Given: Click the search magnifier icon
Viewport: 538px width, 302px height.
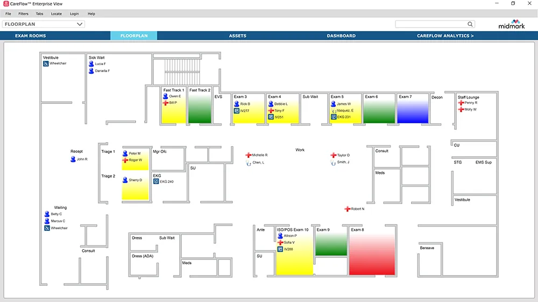Looking at the screenshot, I should tap(470, 24).
